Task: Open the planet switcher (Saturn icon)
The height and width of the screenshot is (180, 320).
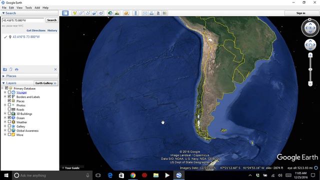Action: click(126, 13)
